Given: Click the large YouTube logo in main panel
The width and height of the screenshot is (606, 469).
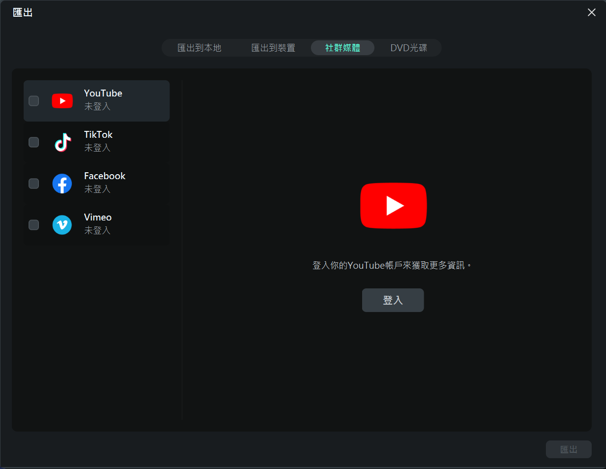Looking at the screenshot, I should point(393,206).
